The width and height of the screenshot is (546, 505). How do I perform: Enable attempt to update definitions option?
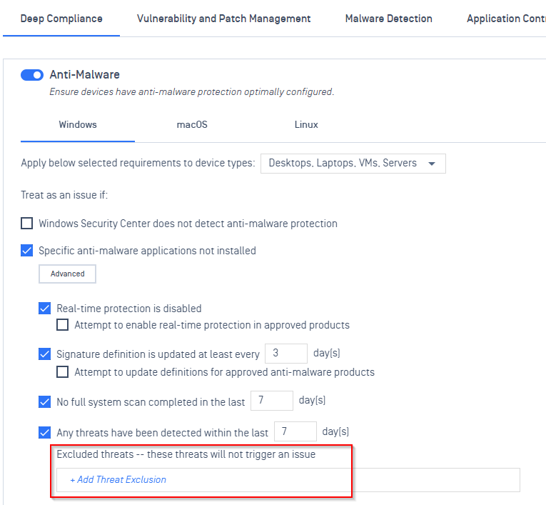point(62,372)
